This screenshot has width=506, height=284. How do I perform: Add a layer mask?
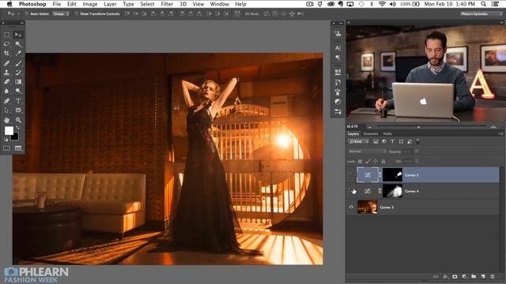455,277
